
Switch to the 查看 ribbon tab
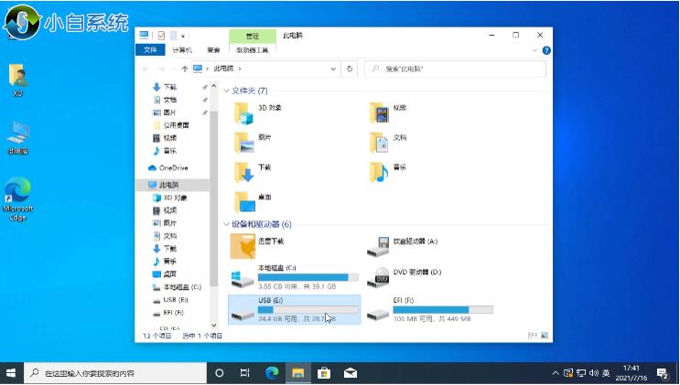click(x=213, y=50)
